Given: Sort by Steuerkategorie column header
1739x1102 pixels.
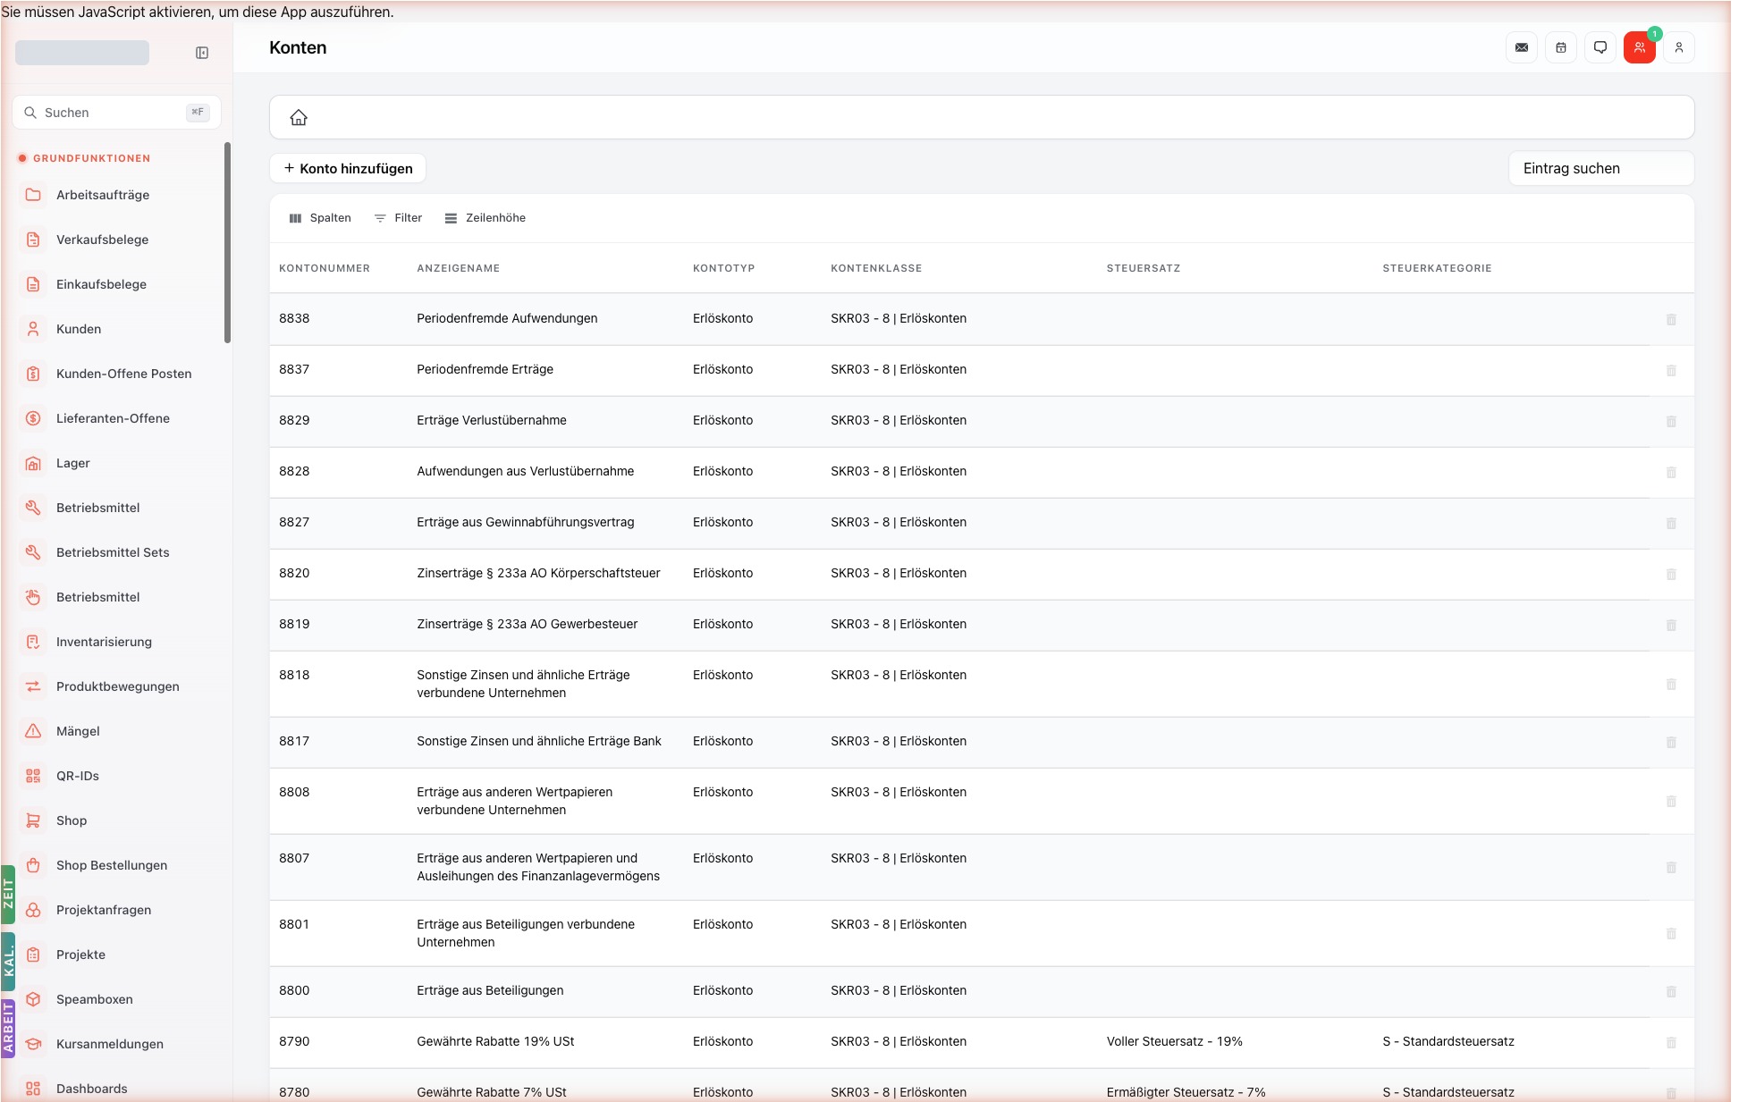Looking at the screenshot, I should pyautogui.click(x=1437, y=268).
